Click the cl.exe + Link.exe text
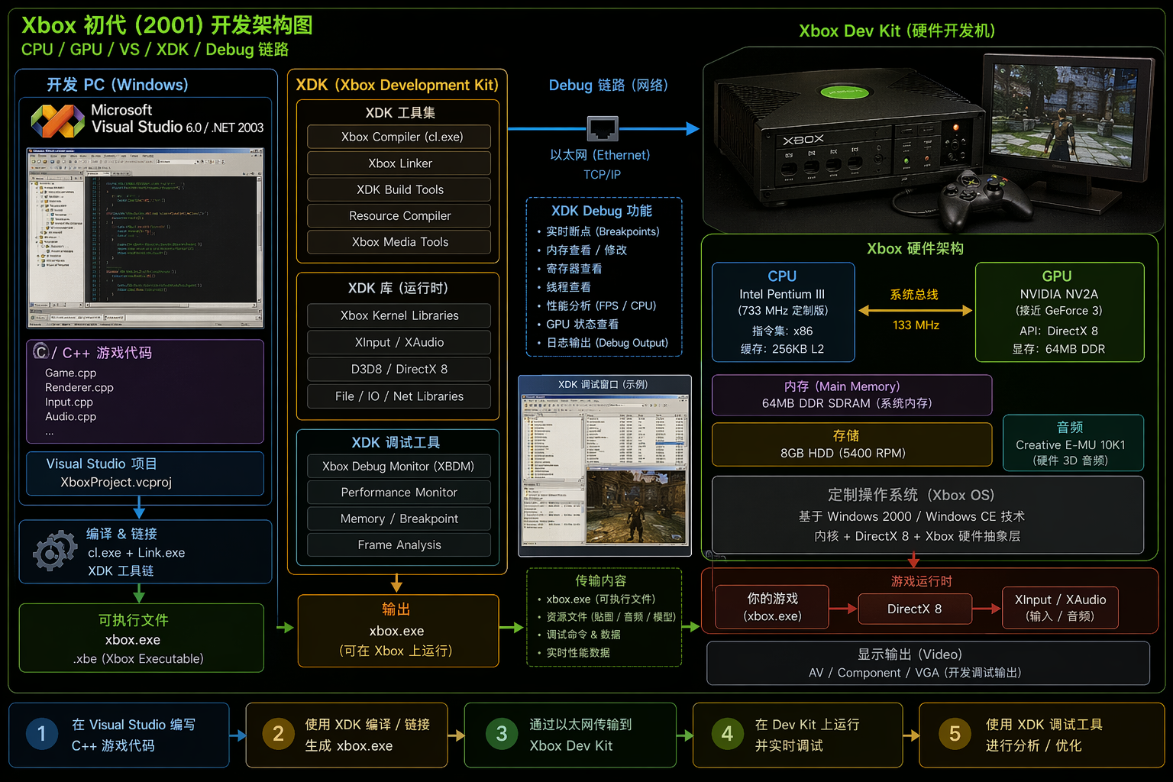The height and width of the screenshot is (782, 1173). 136,553
